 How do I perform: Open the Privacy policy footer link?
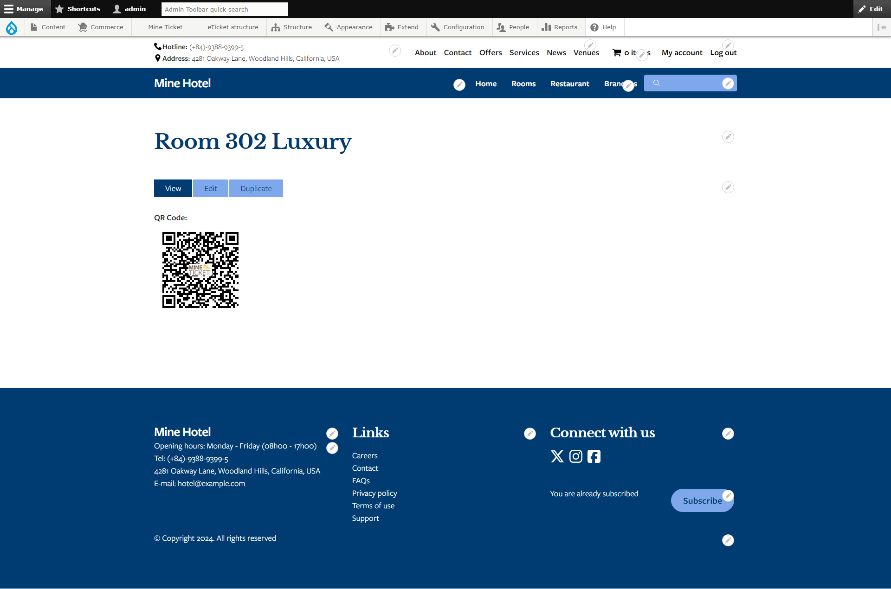pyautogui.click(x=374, y=493)
